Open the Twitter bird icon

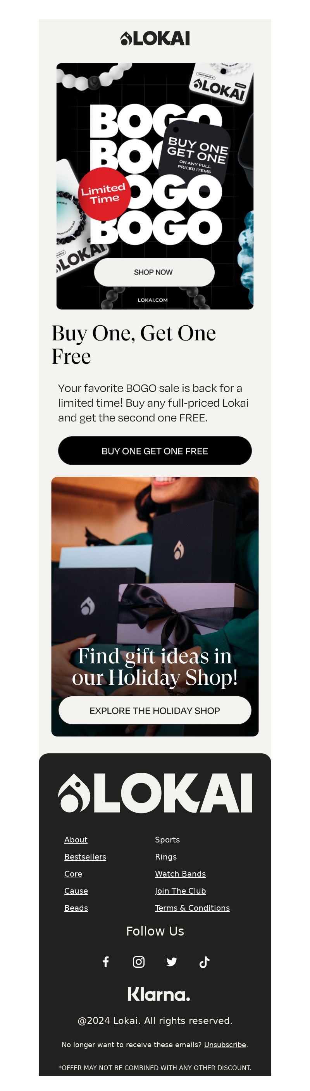tap(172, 962)
